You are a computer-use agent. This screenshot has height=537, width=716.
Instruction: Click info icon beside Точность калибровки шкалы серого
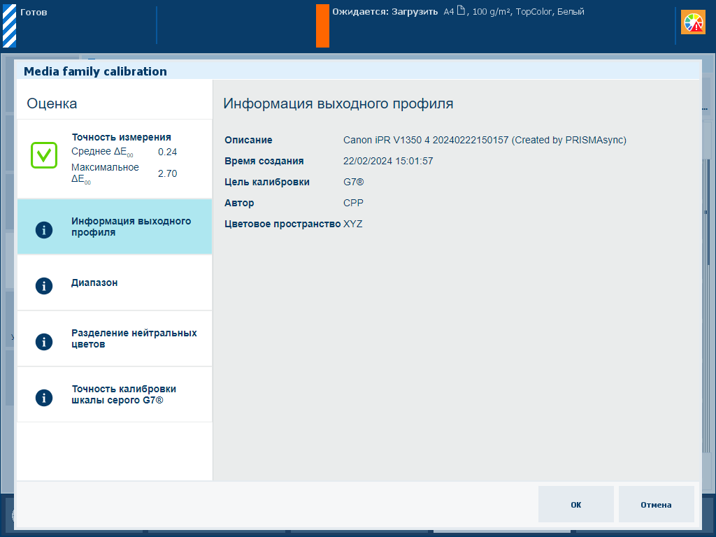coord(44,398)
